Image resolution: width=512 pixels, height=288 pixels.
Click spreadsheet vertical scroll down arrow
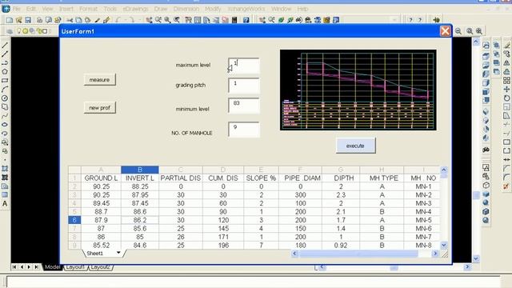pos(444,246)
